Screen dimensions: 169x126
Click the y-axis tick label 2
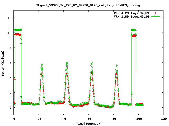[11, 93]
